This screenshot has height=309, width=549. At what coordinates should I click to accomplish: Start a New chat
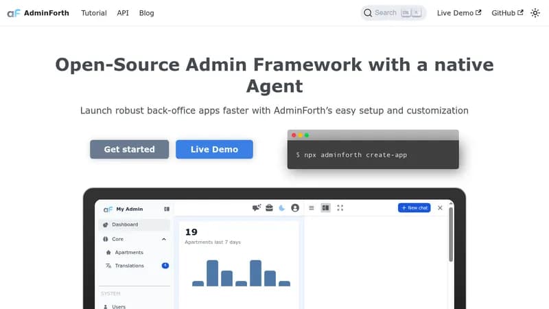[x=414, y=208]
